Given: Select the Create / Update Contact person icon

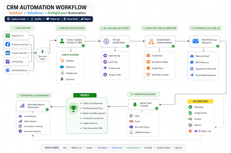Looking at the screenshot, I should (x=62, y=41).
